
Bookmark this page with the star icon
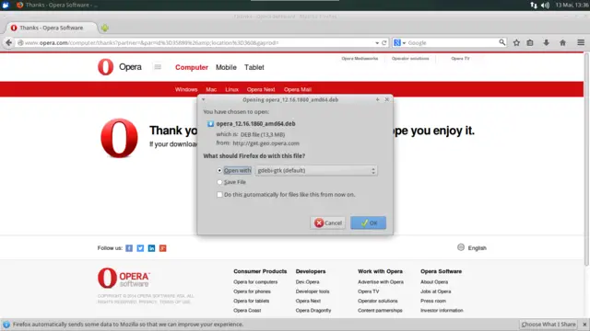click(516, 43)
